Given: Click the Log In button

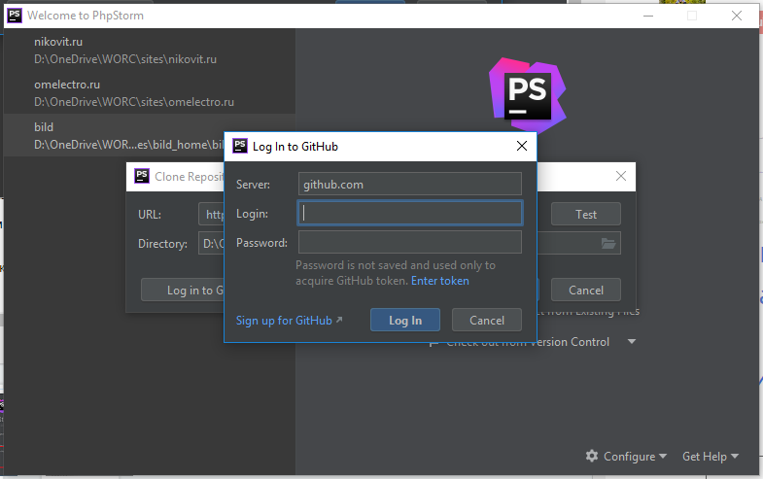Looking at the screenshot, I should [405, 320].
